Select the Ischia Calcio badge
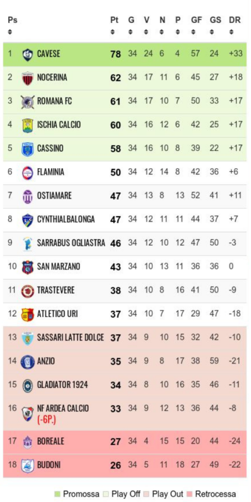 27,125
